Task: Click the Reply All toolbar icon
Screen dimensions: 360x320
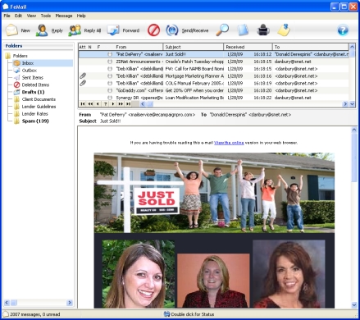Action: click(x=75, y=30)
